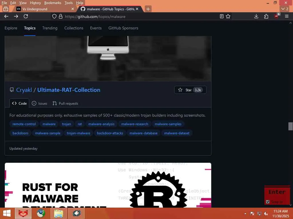Image resolution: width=293 pixels, height=219 pixels.
Task: Open the Rust for Malware Development image
Action: (108, 185)
